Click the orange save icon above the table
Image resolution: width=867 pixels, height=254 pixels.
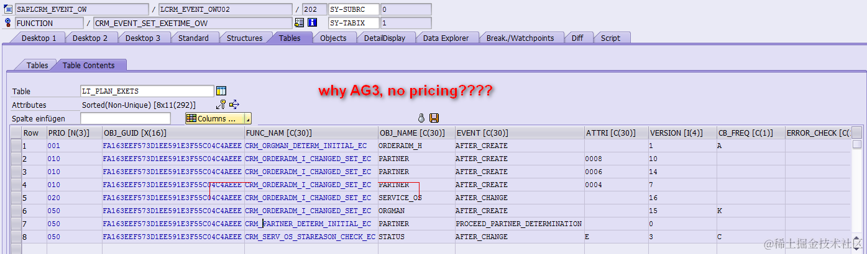tap(434, 118)
